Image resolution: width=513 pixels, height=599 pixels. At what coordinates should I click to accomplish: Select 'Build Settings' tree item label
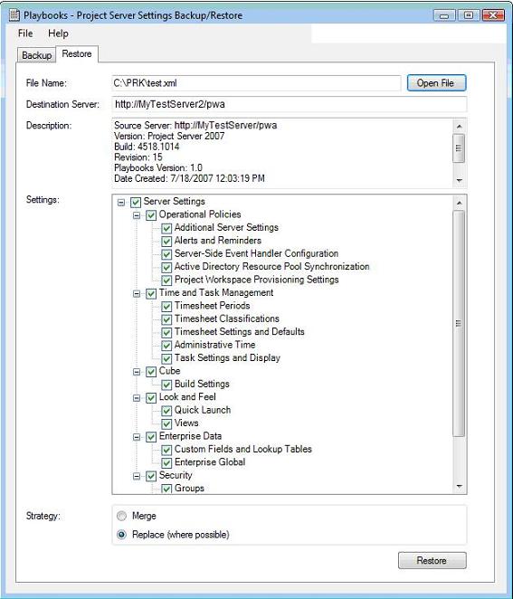click(202, 384)
